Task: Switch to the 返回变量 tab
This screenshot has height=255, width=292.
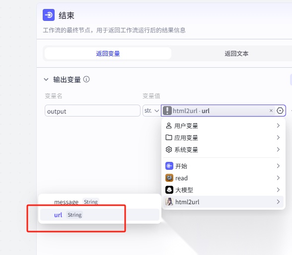Action: click(x=108, y=53)
